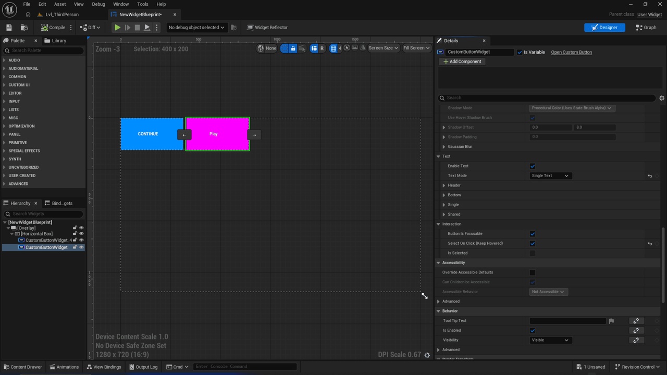667x375 pixels.
Task: Start the Play simulation with the green arrow
Action: click(x=117, y=28)
